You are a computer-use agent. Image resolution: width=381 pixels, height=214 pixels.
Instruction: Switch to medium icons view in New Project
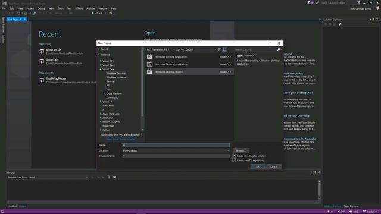(x=225, y=49)
